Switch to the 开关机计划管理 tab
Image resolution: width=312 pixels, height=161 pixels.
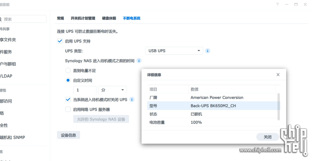83,18
